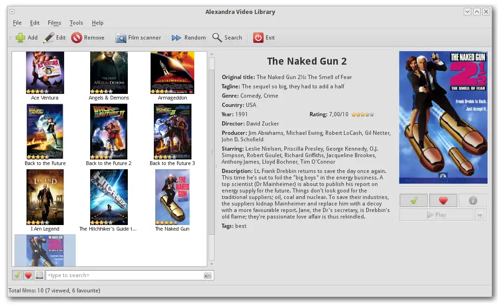
Task: Open Search from the toolbar
Action: (227, 38)
